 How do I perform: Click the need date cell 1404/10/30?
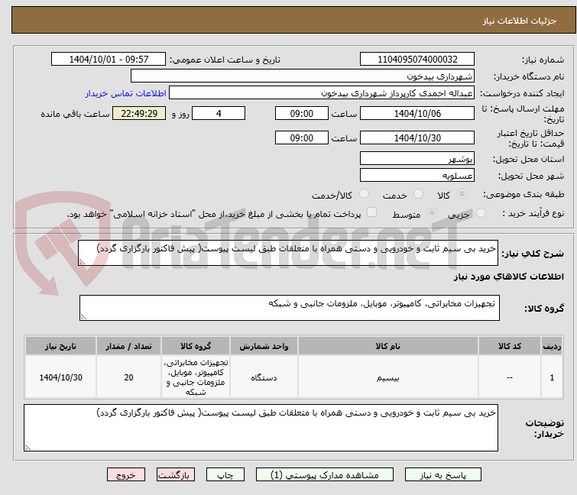point(60,377)
